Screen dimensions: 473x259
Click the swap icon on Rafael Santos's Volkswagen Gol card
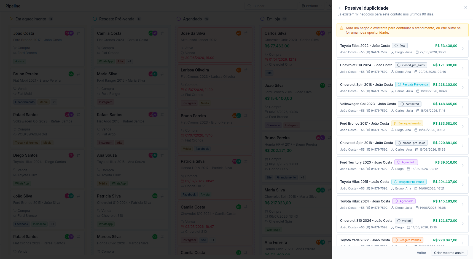point(78,114)
